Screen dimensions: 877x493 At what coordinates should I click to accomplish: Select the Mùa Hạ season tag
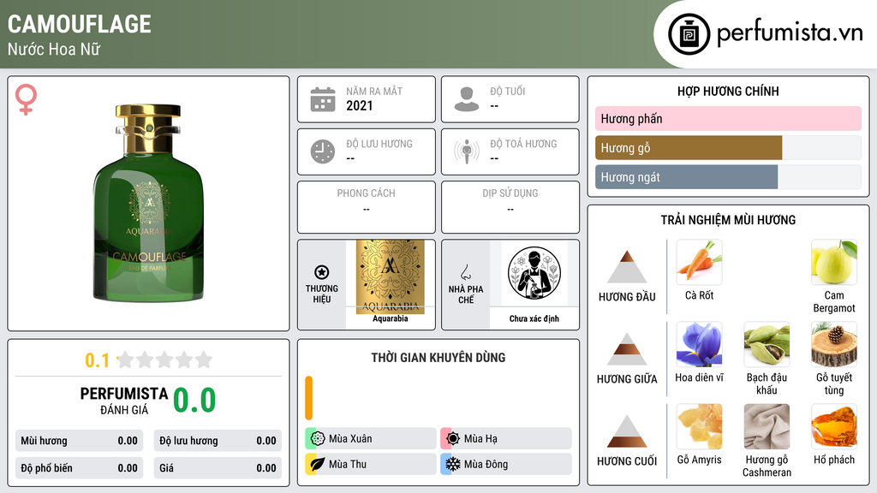506,438
